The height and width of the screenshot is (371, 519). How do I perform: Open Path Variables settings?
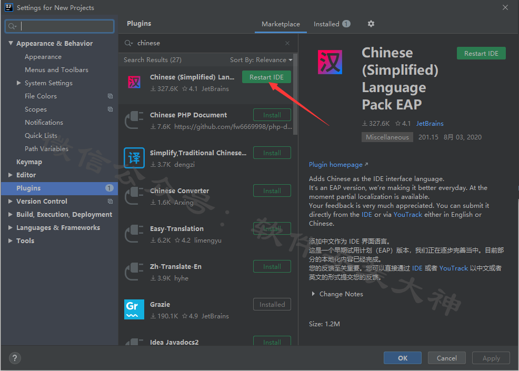click(x=47, y=148)
